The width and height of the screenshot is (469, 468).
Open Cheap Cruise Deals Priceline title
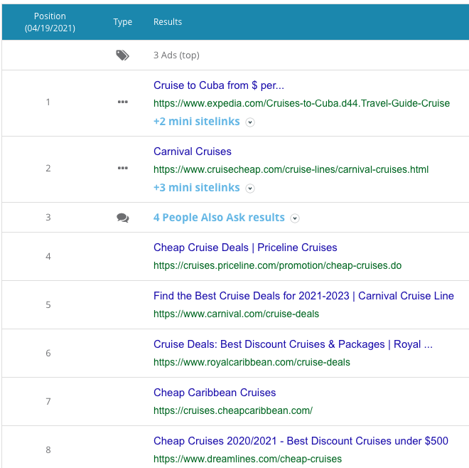click(245, 248)
